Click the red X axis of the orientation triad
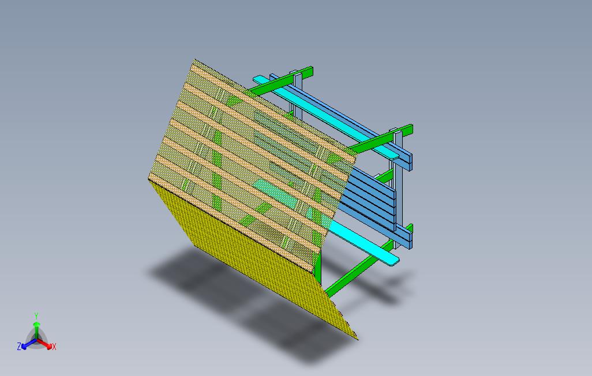 point(46,344)
